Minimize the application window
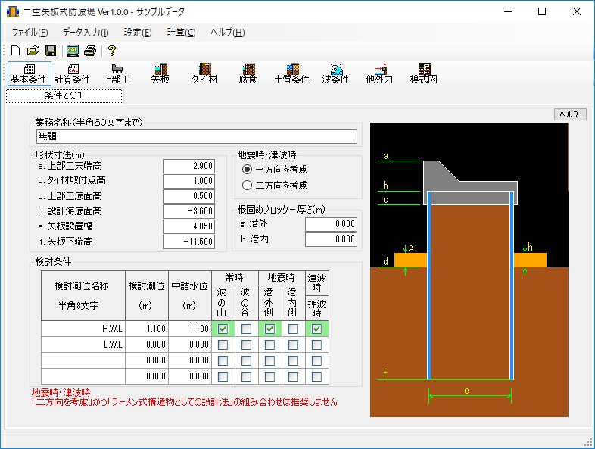Image resolution: width=595 pixels, height=449 pixels. [508, 12]
